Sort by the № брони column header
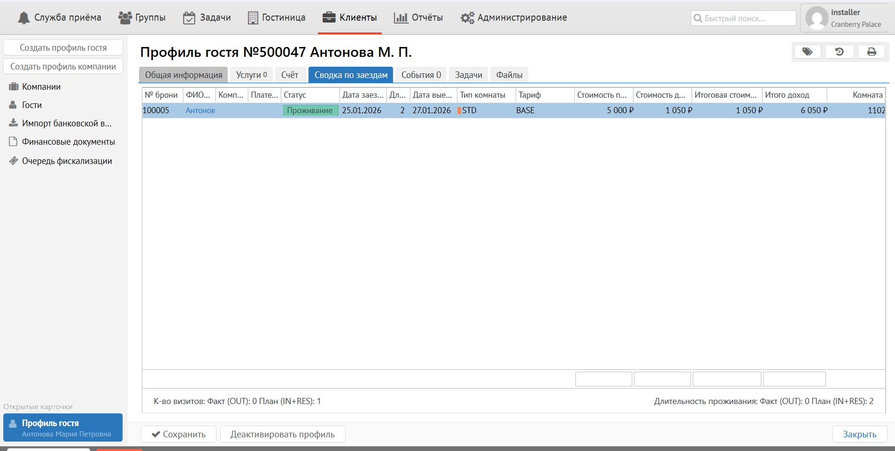 click(x=162, y=95)
